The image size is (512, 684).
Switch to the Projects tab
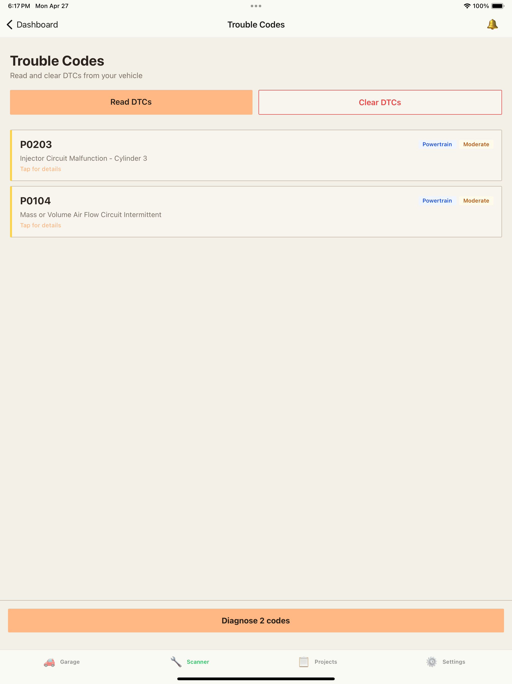317,662
